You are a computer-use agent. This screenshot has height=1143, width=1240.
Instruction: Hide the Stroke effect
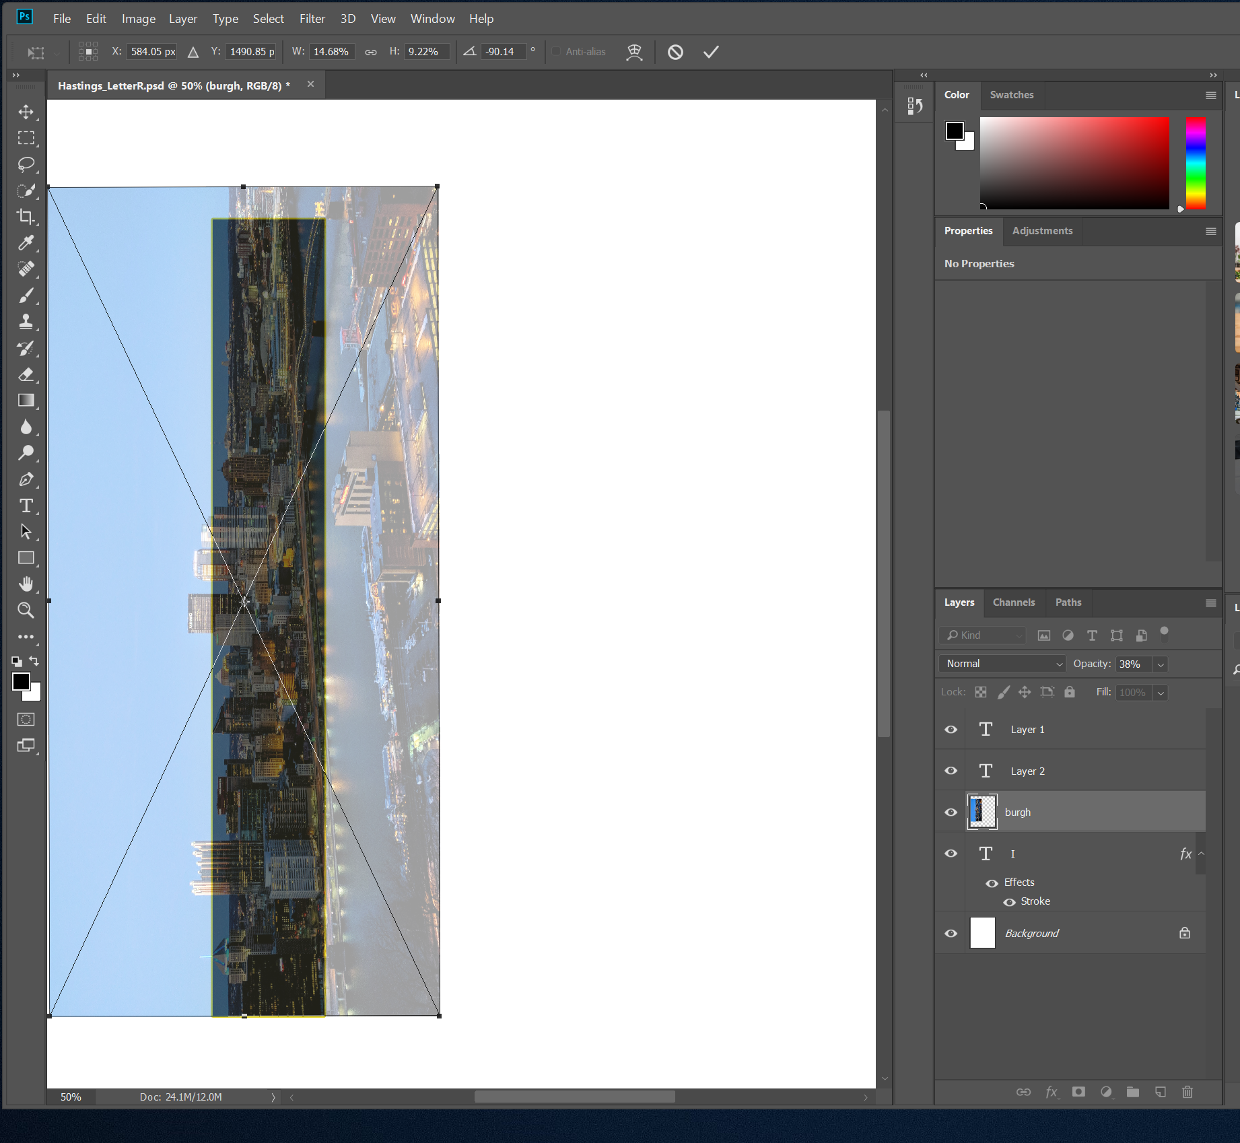(x=1009, y=902)
